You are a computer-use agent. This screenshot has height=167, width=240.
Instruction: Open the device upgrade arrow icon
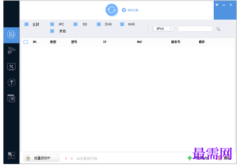pos(11,82)
